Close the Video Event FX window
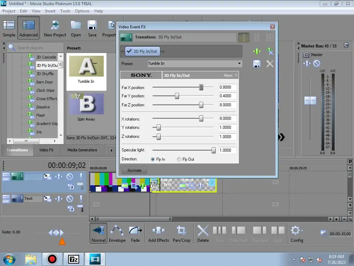Image resolution: width=354 pixels, height=266 pixels. pyautogui.click(x=272, y=27)
